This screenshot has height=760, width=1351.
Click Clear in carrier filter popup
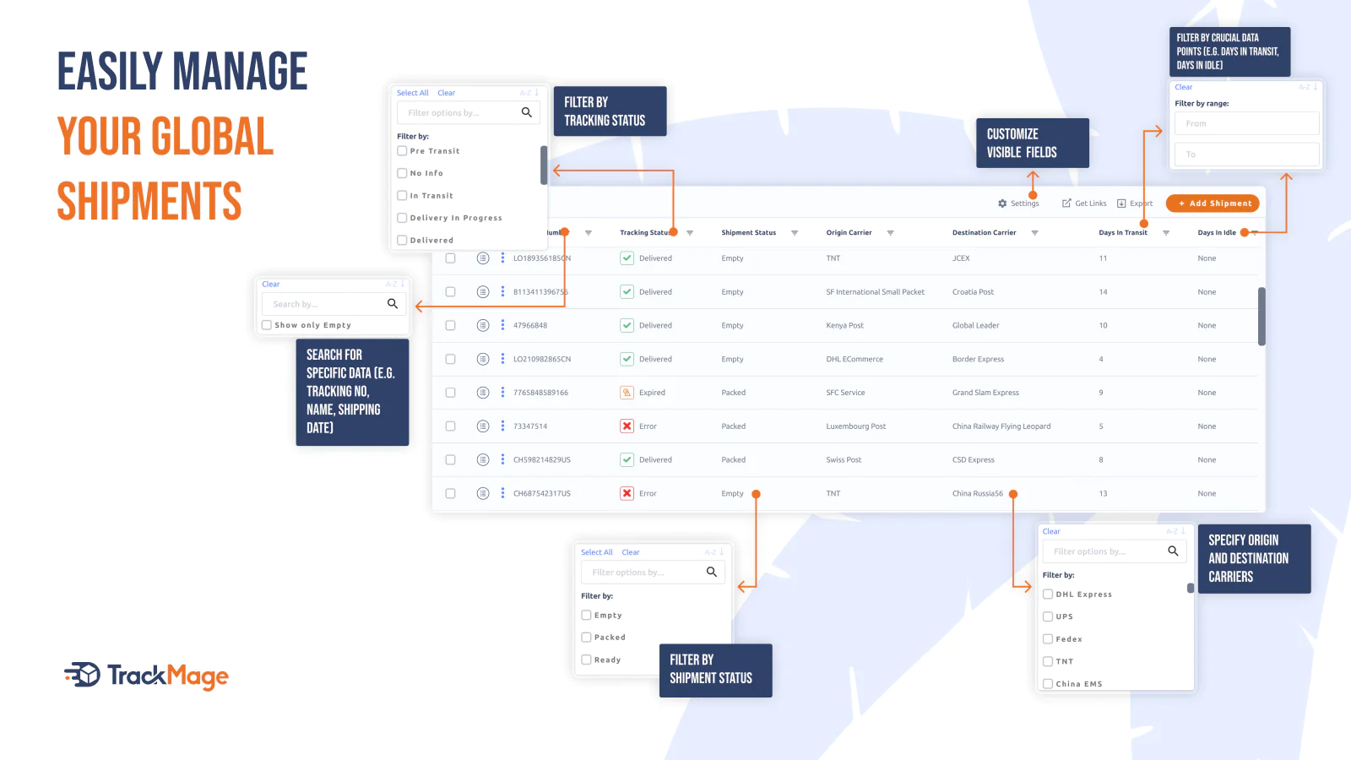point(1051,531)
